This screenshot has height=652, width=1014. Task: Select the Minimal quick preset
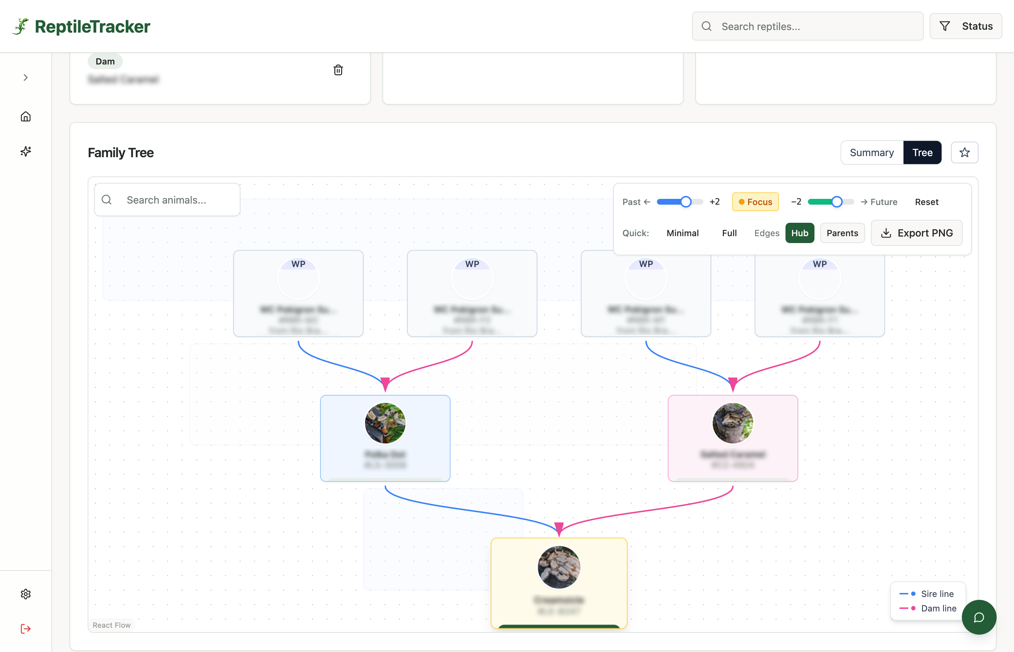[x=682, y=233]
